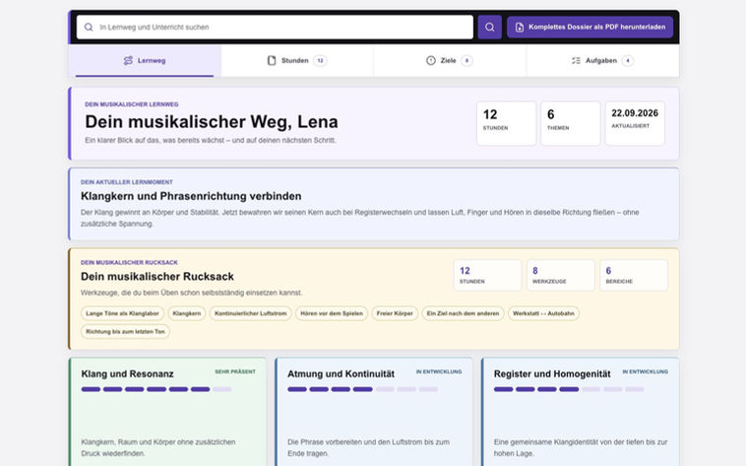Select the 'Kontinuierlicher Luftstrom' tag
The width and height of the screenshot is (746, 466).
pyautogui.click(x=251, y=313)
